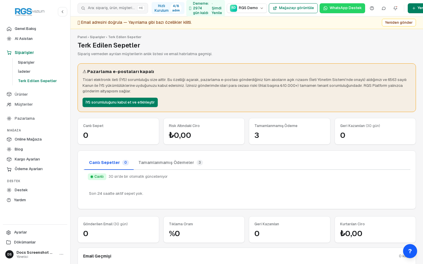Click Panel in the breadcrumb
This screenshot has height=264, width=423.
point(82,37)
